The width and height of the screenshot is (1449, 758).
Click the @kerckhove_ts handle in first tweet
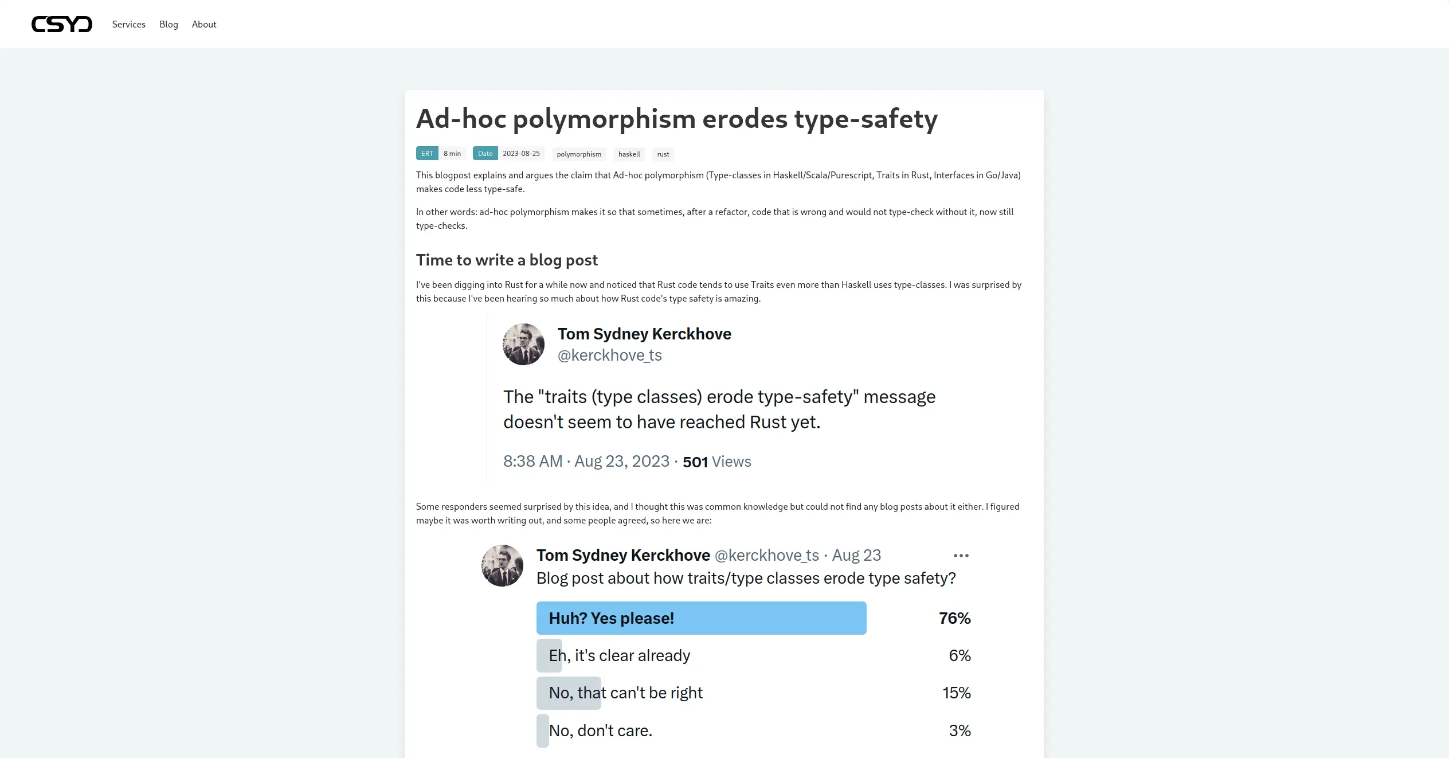(610, 355)
